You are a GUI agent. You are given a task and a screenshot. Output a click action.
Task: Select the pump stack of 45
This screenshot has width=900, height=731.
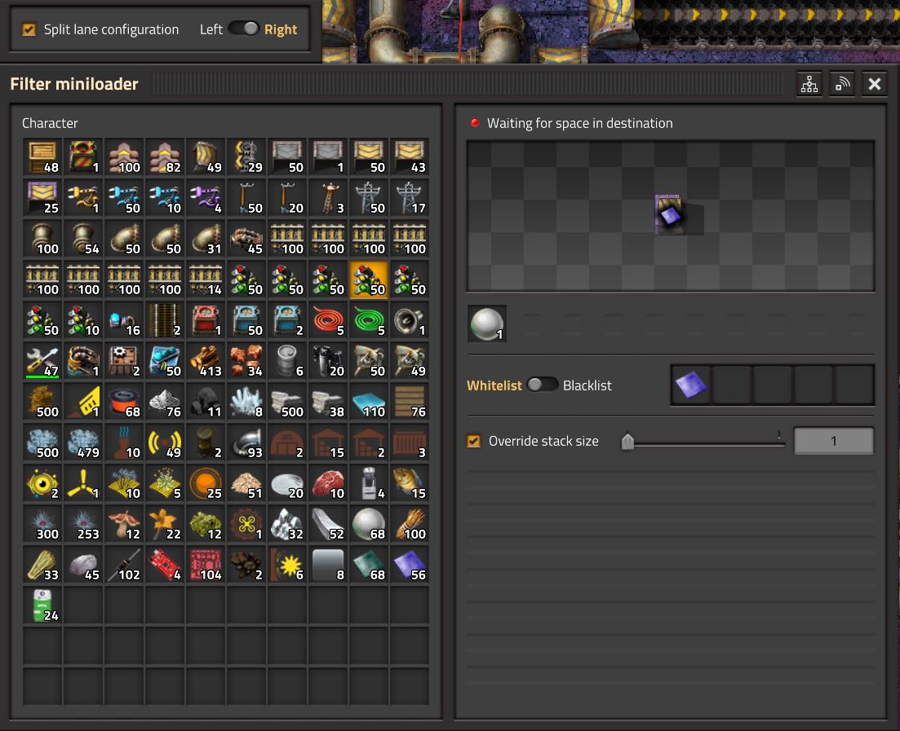click(x=246, y=239)
